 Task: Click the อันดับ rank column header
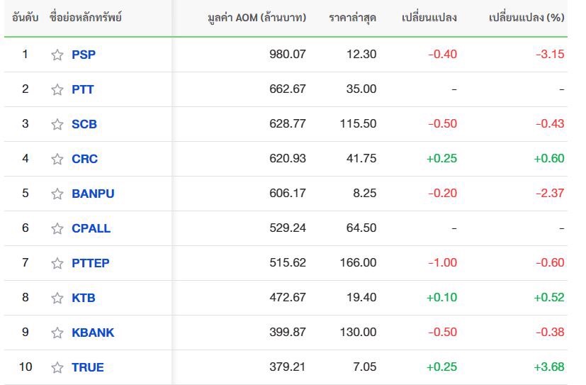point(25,18)
